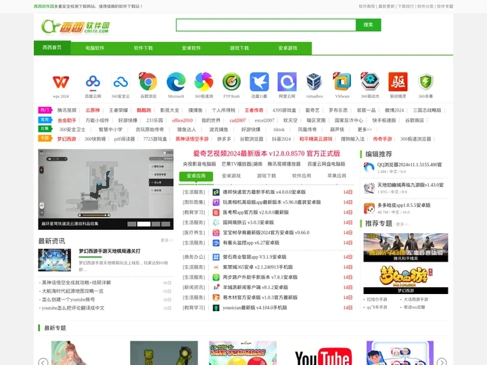487x365 pixels.
Task: Click the YouTube topic thumbnail
Action: [323, 354]
